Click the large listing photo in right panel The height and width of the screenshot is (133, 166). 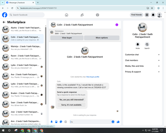[142, 27]
